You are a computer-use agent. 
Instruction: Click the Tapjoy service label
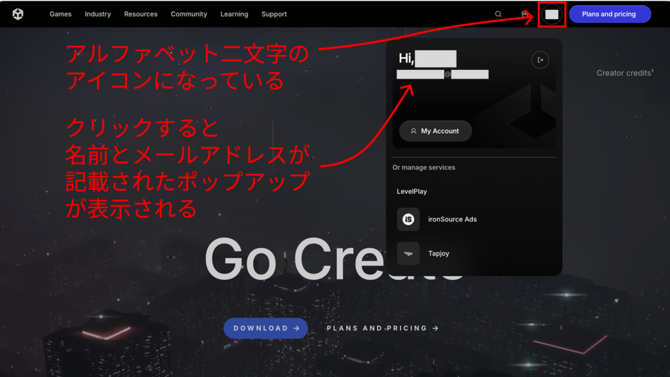click(x=438, y=253)
